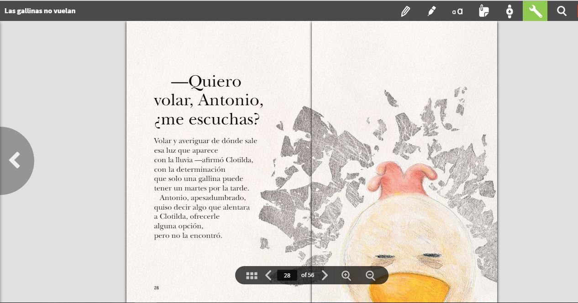Click the line 'pero no la encontró.'
The width and height of the screenshot is (578, 303).
tap(188, 236)
